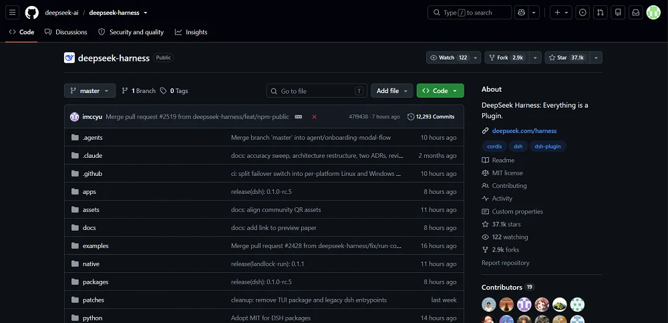Expand Watch notification options dropdown
The height and width of the screenshot is (323, 668).
[476, 58]
